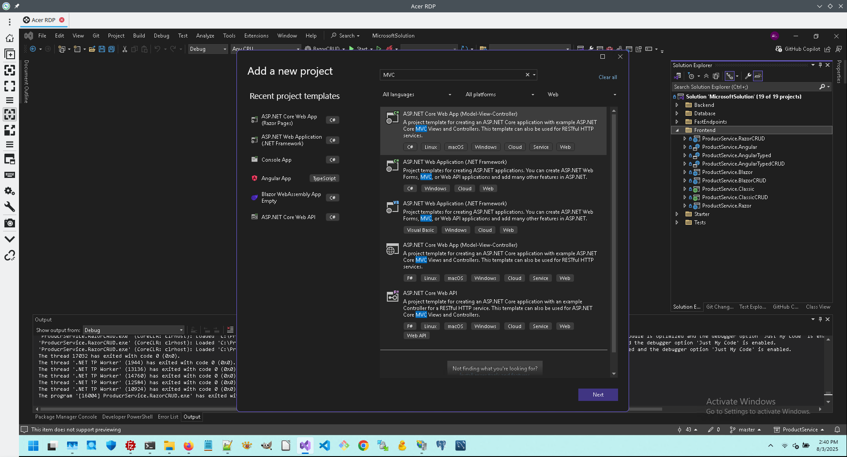The height and width of the screenshot is (457, 847).
Task: Open GitHub Copilot in the title bar
Action: [x=798, y=49]
